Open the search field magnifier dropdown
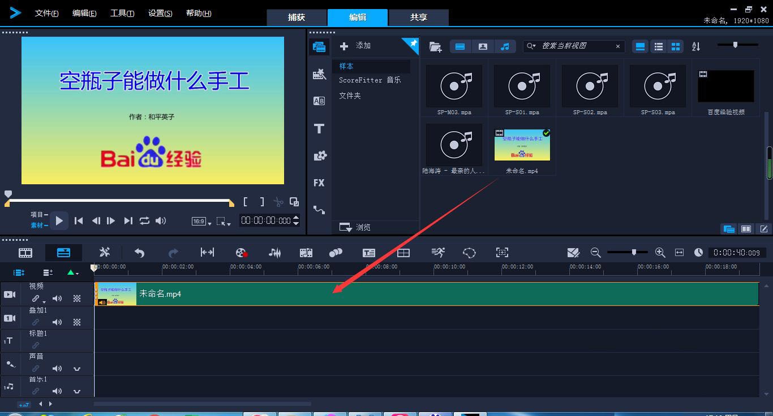Image resolution: width=773 pixels, height=416 pixels. tap(531, 46)
